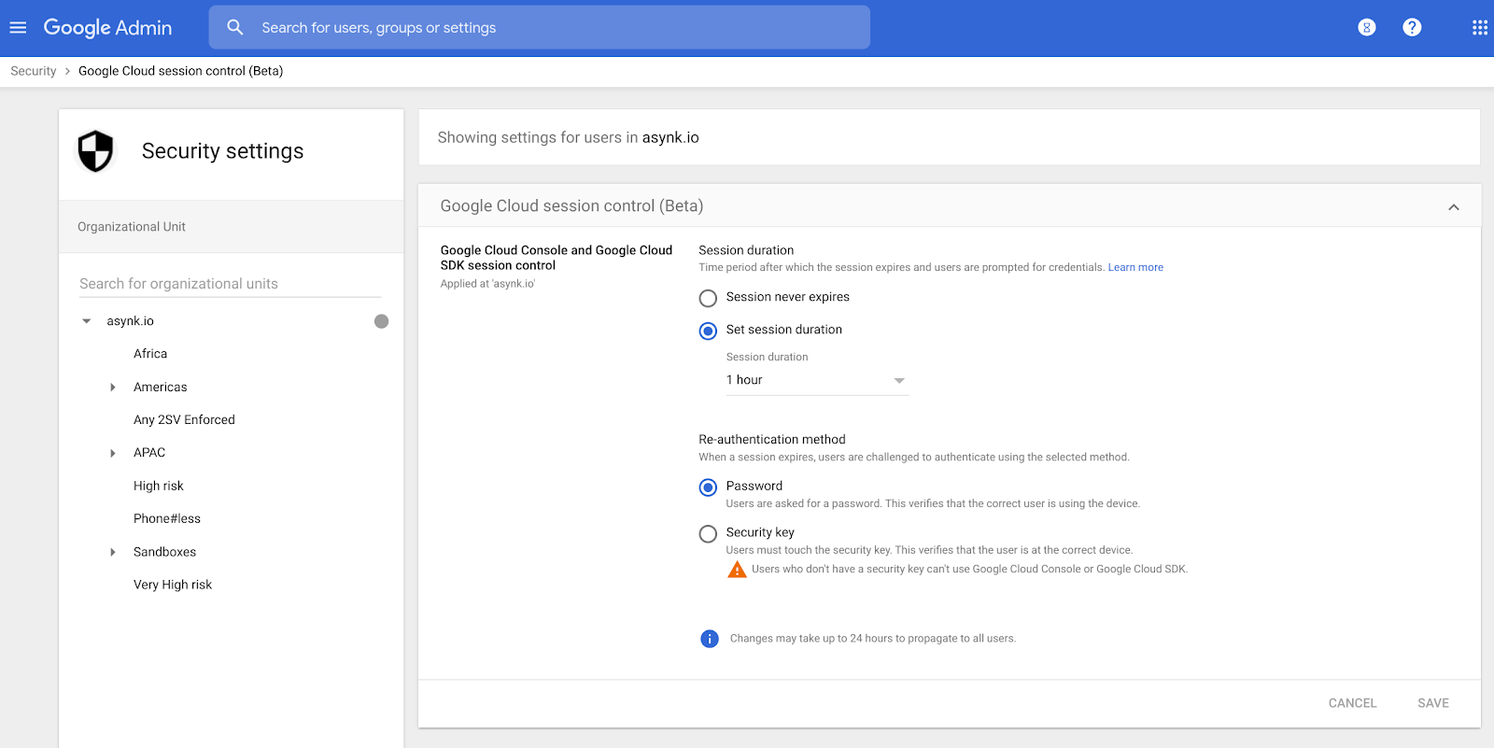
Task: Click the blue info icon
Action: 710,639
